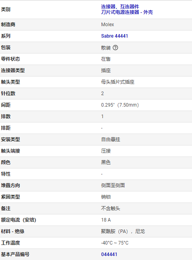Screen dimensions: 192x260
Task: Open the Sabre 44441 series link
Action: pos(115,36)
